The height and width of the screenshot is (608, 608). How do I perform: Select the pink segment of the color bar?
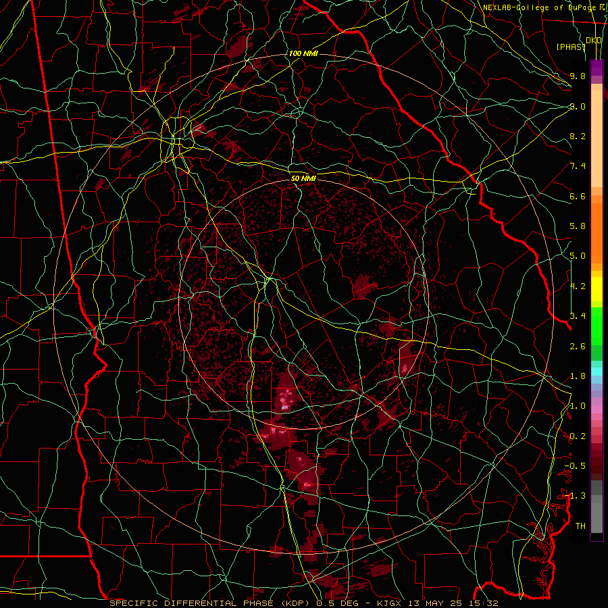(597, 409)
